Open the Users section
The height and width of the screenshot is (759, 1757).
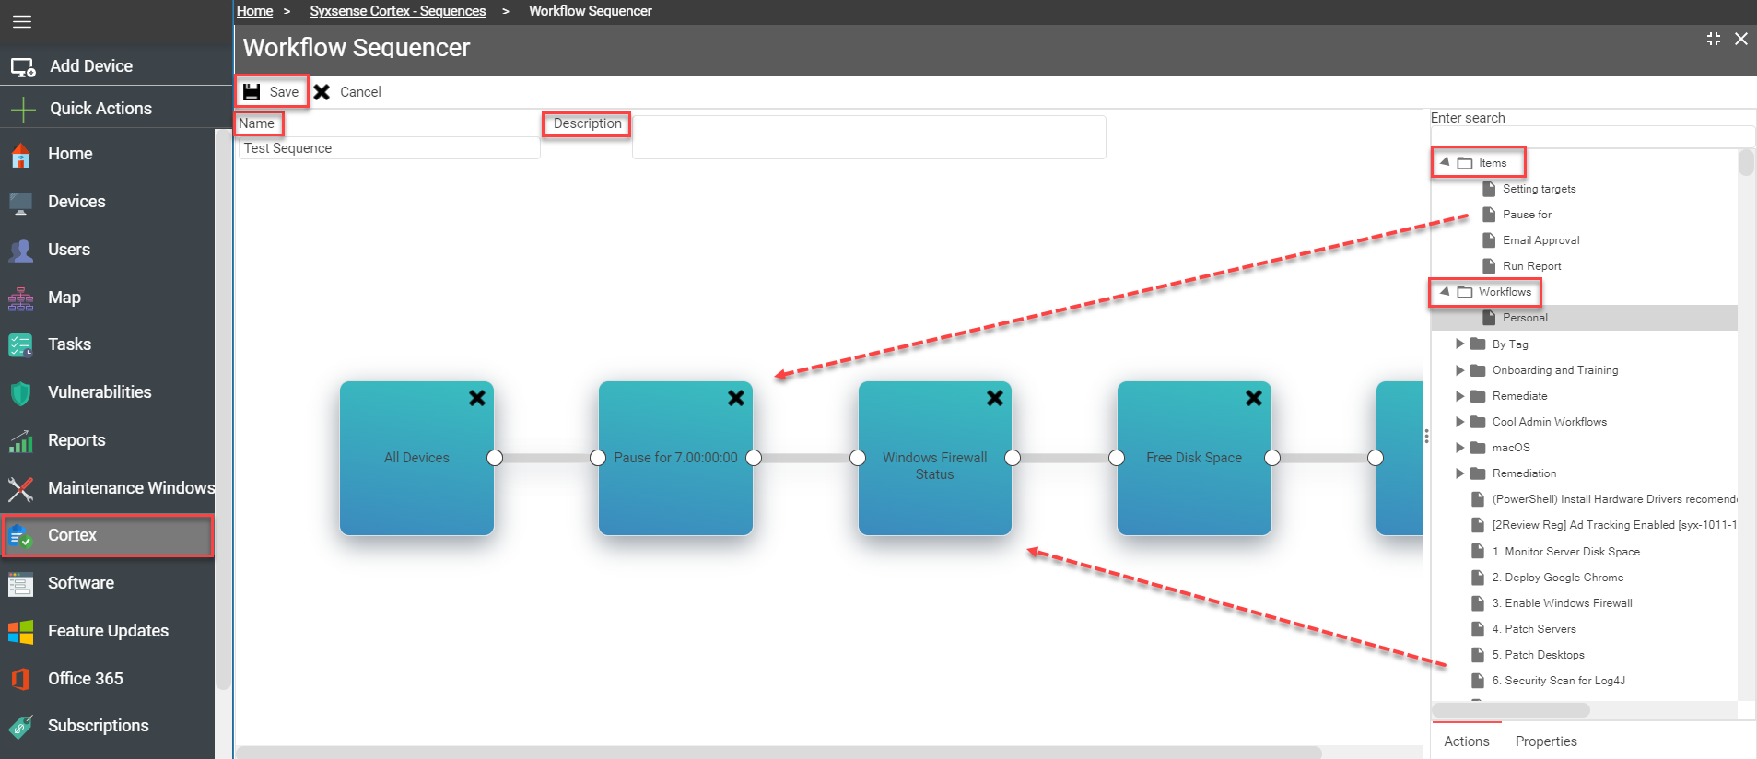tap(68, 250)
